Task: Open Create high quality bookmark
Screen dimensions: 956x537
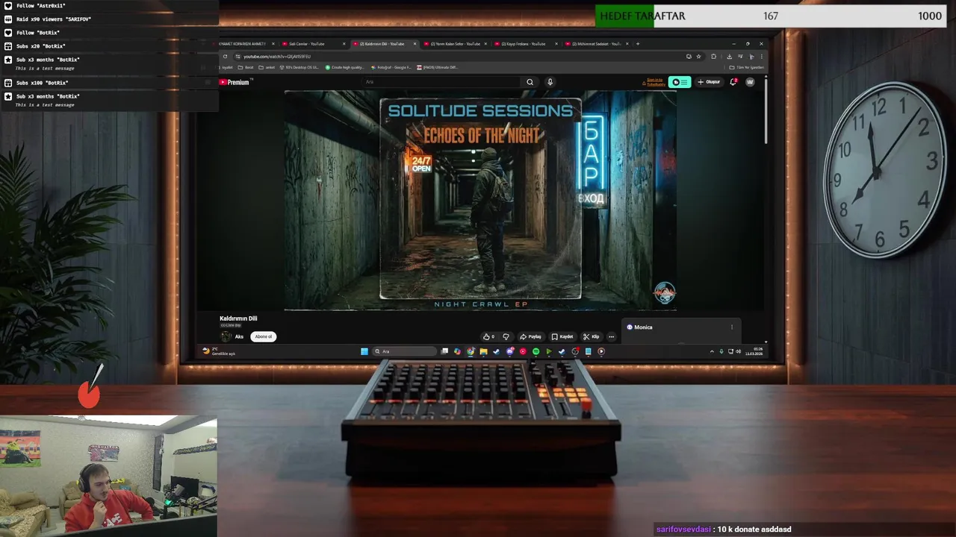Action: [x=344, y=67]
